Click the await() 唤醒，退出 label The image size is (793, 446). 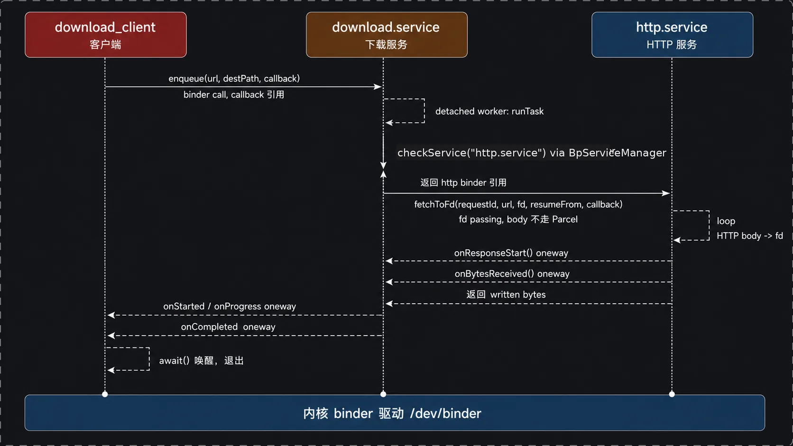pos(202,361)
